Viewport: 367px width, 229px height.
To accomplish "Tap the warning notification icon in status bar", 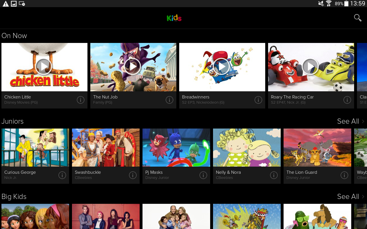I will coord(5,4).
